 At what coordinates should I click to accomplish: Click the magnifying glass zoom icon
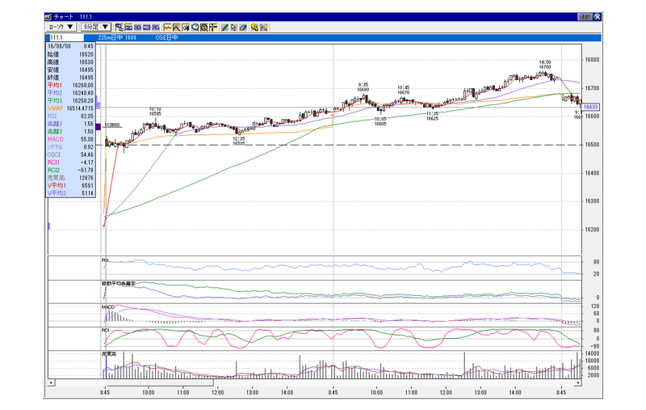point(195,27)
